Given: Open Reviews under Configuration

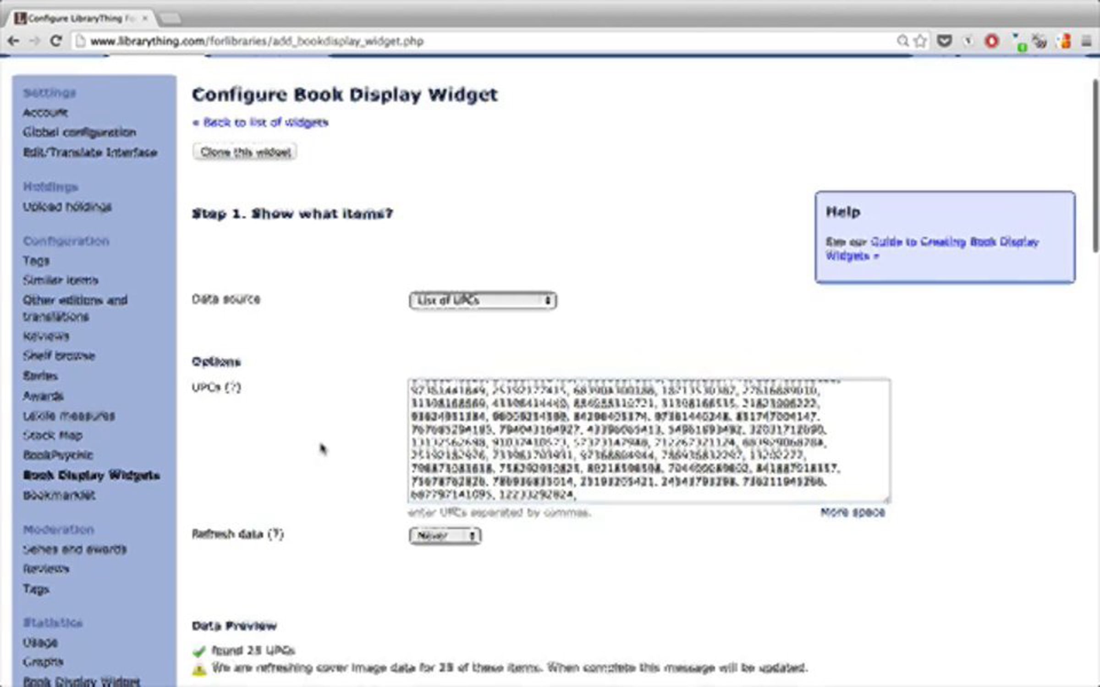Looking at the screenshot, I should [x=46, y=336].
